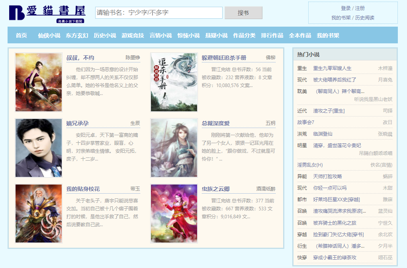
Task: Go to the 仙侠小说 category
Action: click(x=49, y=35)
